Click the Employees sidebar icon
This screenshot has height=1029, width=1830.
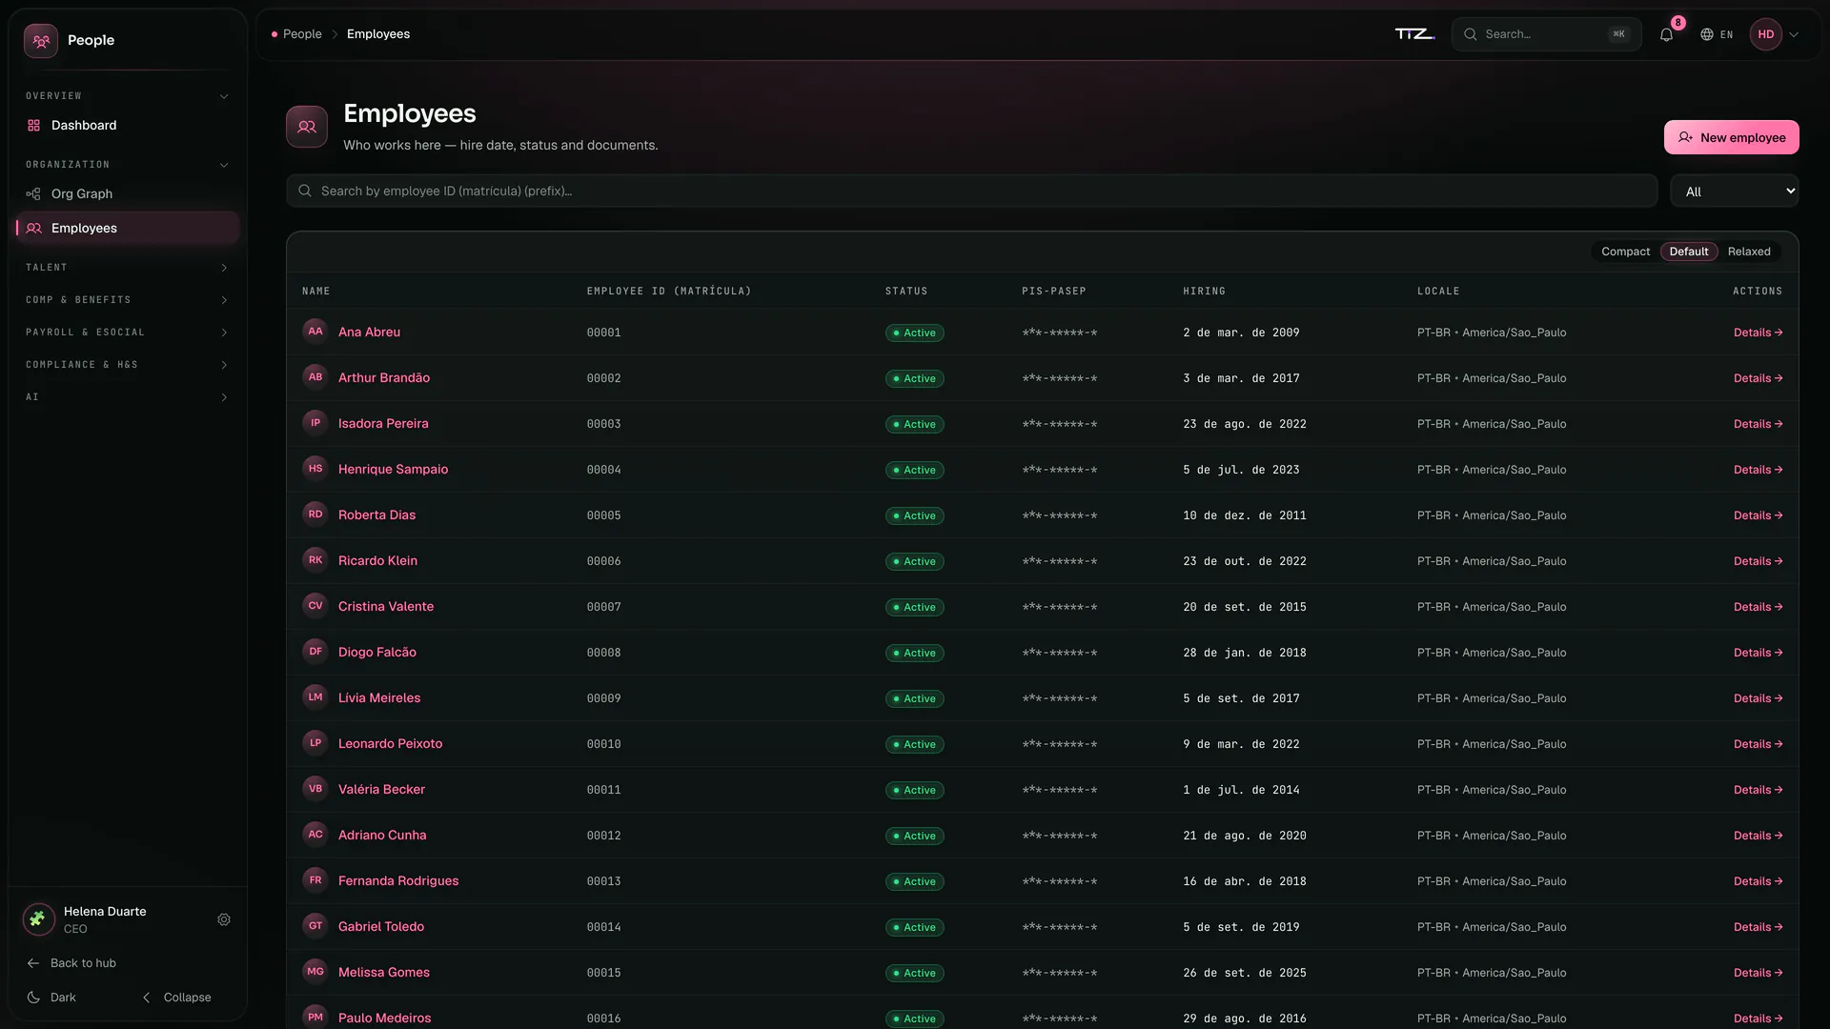pyautogui.click(x=34, y=229)
